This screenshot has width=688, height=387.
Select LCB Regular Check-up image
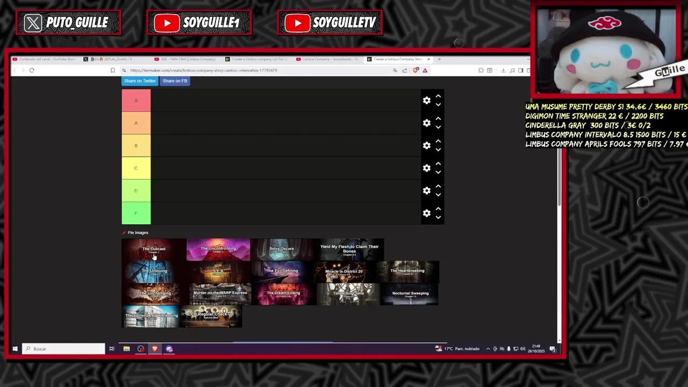[x=211, y=317]
